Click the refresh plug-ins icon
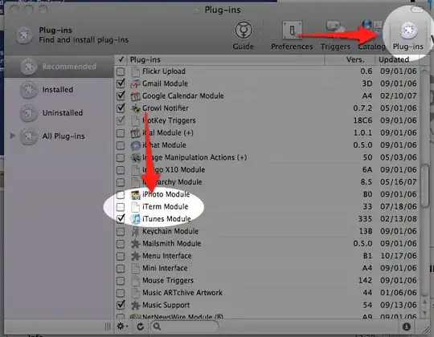Screen dimensions: 434x337 tap(141, 327)
